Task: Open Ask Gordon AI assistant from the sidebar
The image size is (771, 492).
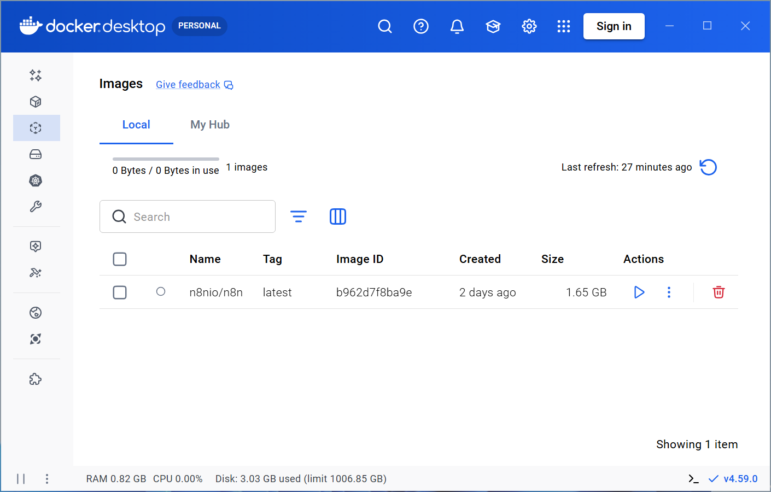Action: tap(36, 75)
